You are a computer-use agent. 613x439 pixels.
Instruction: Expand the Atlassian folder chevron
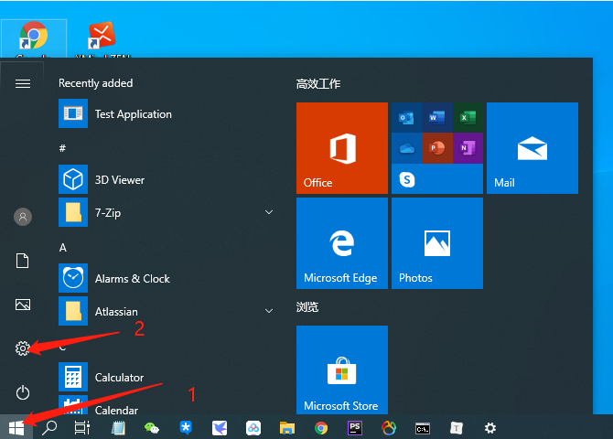[269, 311]
